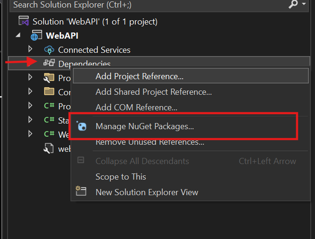
Task: Collapse the WebAPI project node
Action: [x=18, y=35]
